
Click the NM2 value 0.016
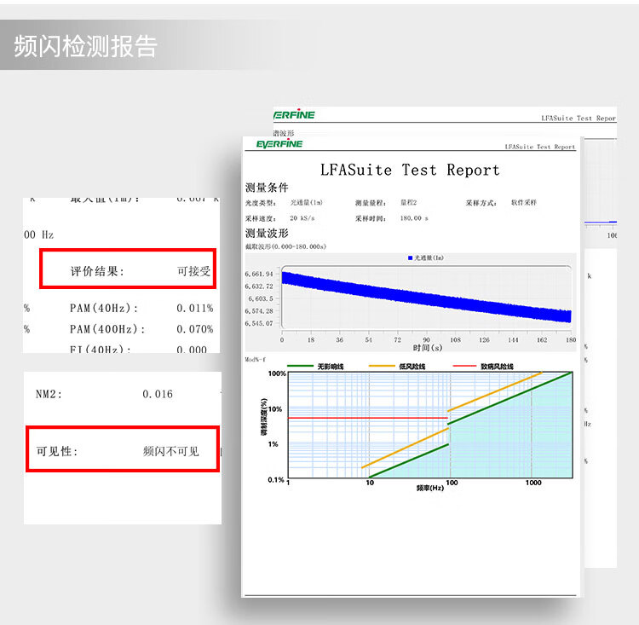(158, 394)
